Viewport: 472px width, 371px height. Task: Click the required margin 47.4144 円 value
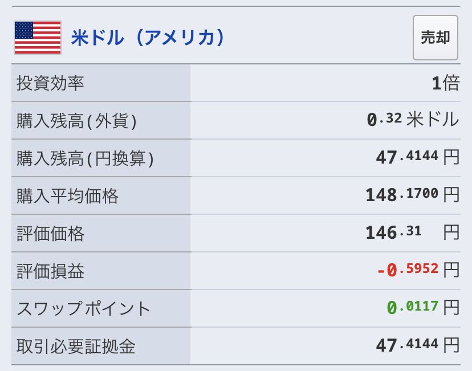tap(418, 345)
